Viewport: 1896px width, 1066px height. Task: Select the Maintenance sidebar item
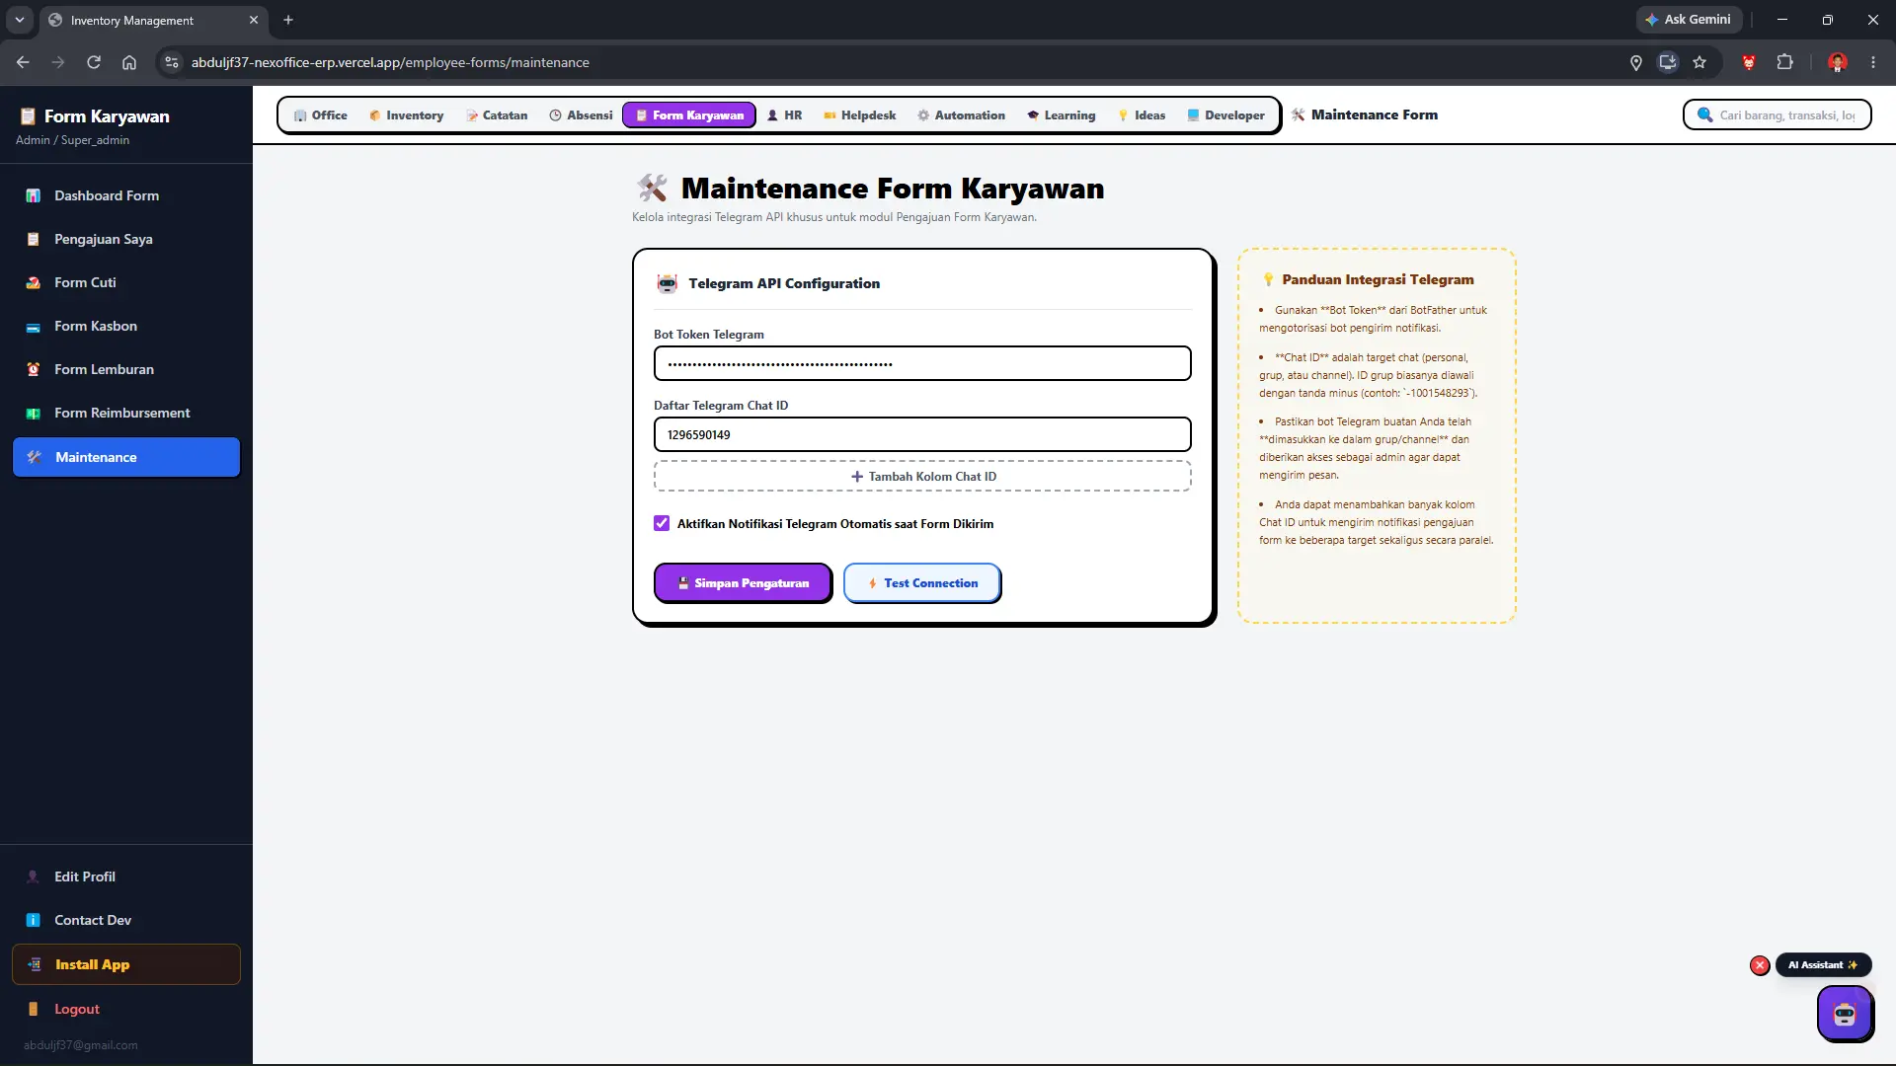pyautogui.click(x=126, y=457)
